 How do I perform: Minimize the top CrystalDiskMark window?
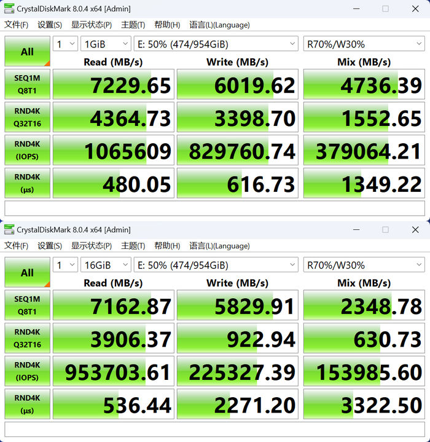point(356,9)
